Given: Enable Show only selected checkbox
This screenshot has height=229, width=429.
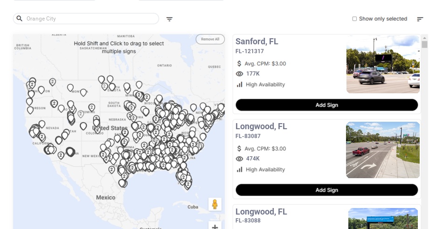Looking at the screenshot, I should pos(354,19).
